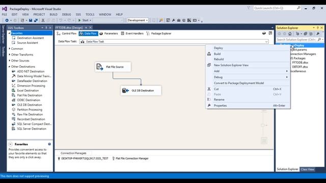Click the Cut scissors icon in toolbar

pos(43,20)
